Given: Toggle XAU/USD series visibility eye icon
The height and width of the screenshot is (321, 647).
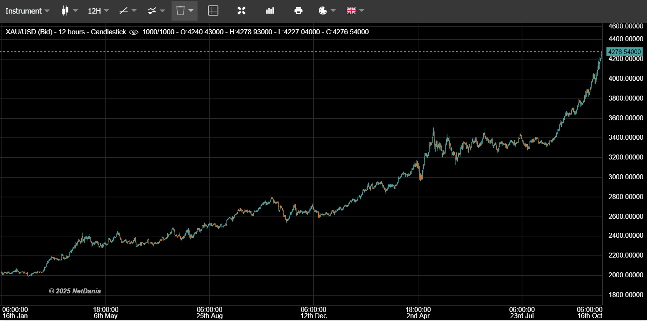Looking at the screenshot, I should click(x=134, y=32).
